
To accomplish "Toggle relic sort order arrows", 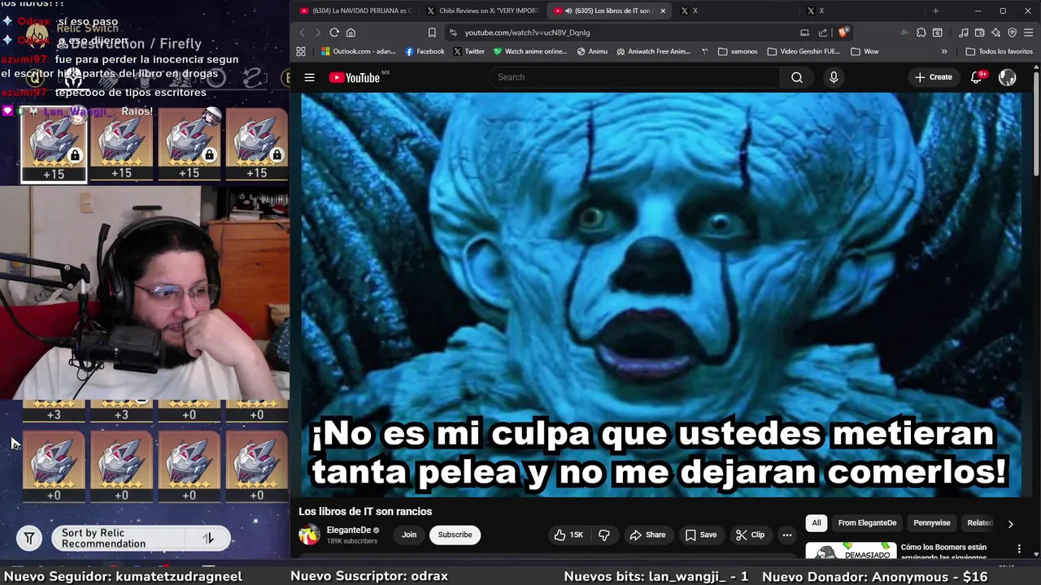I will pos(209,538).
